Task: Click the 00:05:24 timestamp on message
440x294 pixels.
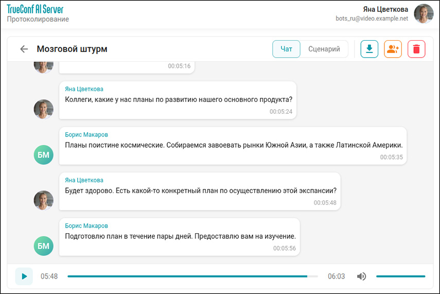Action: click(x=281, y=112)
